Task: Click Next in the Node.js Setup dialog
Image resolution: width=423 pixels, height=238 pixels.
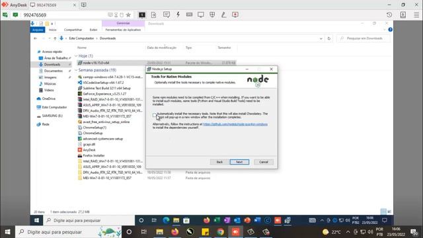Action: point(239,162)
